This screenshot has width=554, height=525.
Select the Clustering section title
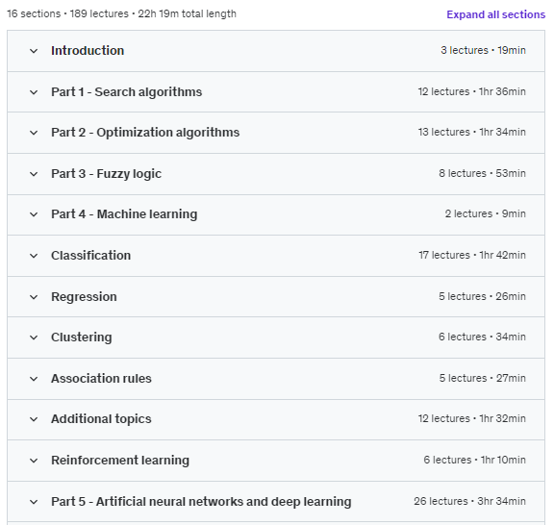[81, 337]
